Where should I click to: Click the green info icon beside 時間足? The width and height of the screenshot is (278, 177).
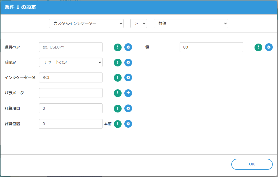coord(118,63)
